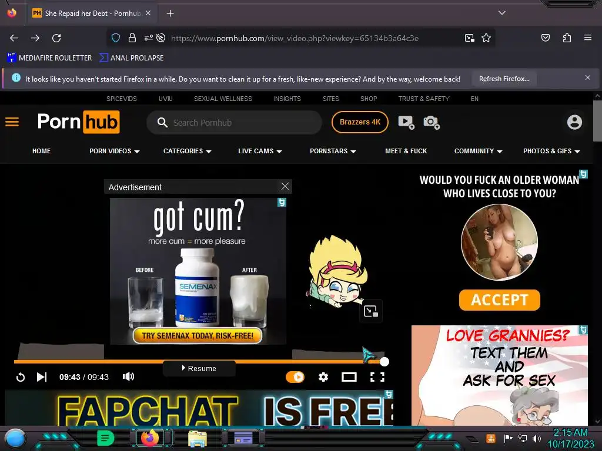The width and height of the screenshot is (602, 451).
Task: Switch the player to theater mode
Action: point(349,378)
